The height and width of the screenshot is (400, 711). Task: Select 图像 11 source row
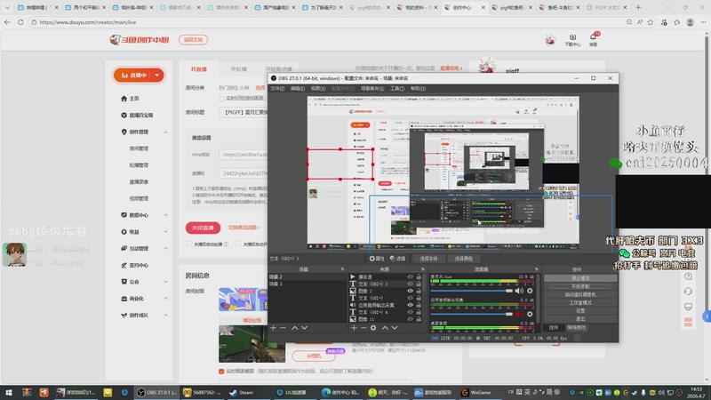pyautogui.click(x=387, y=319)
